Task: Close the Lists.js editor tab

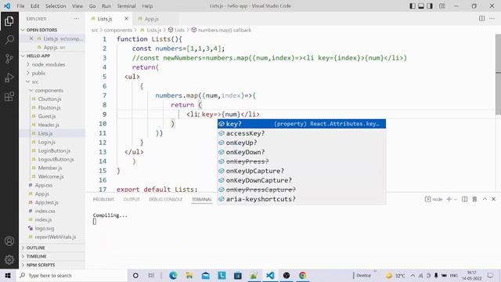Action: click(x=126, y=19)
